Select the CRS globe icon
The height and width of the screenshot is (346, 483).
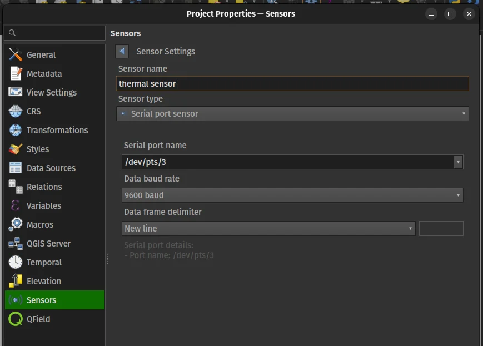pos(16,112)
